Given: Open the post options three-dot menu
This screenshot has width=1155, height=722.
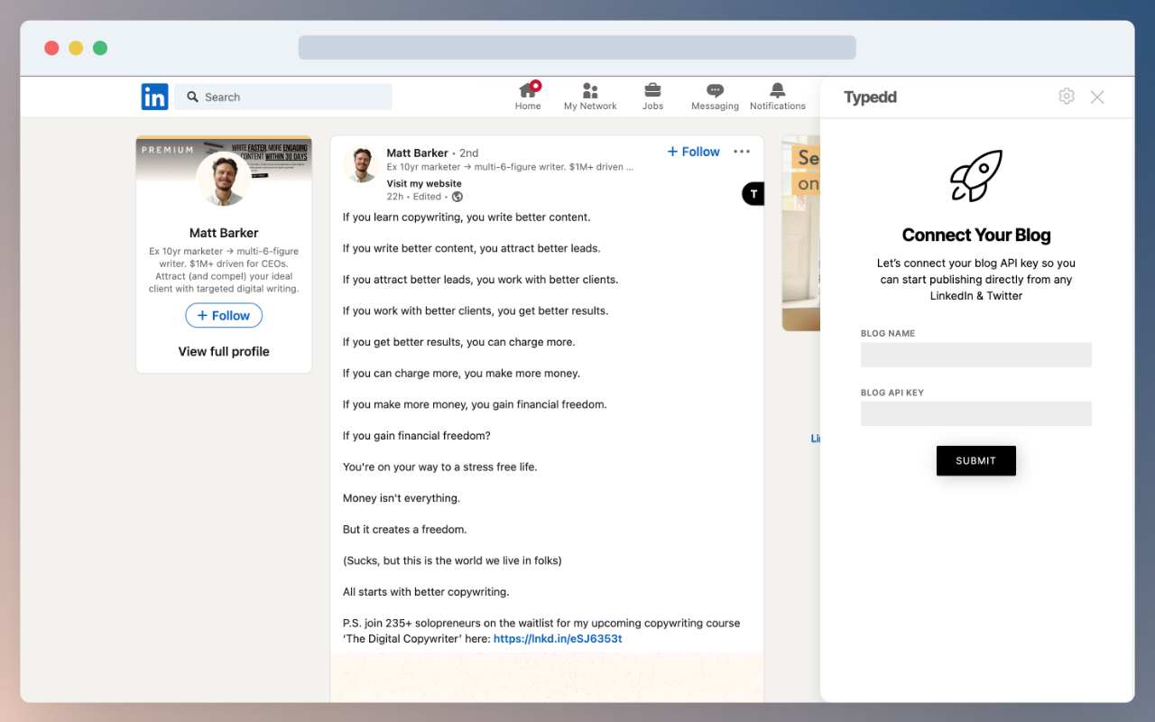Looking at the screenshot, I should point(742,152).
